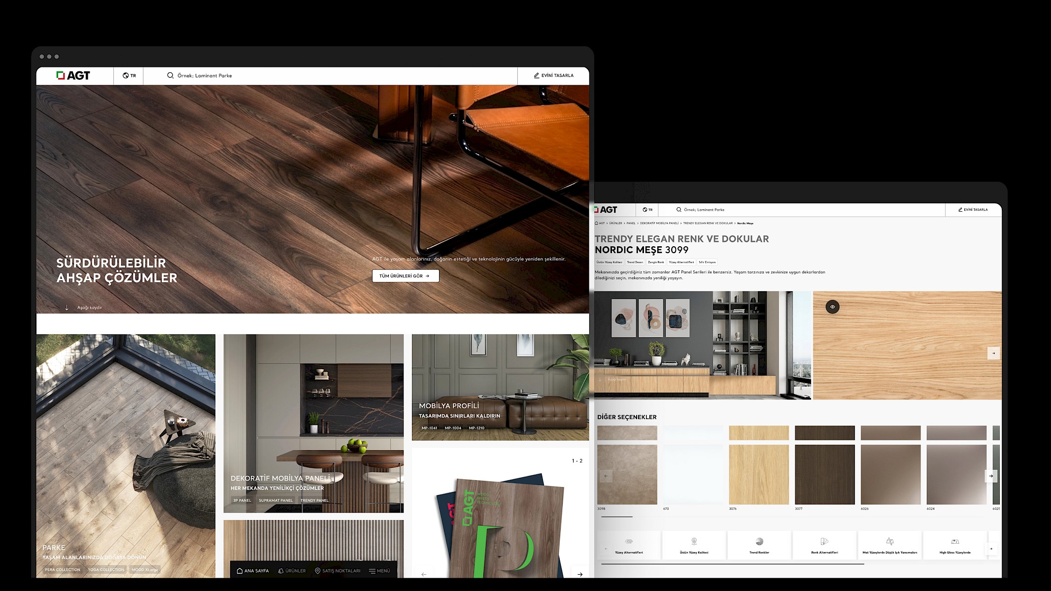1051x591 pixels.
Task: Click the AGT logo in the left window
Action: point(73,75)
